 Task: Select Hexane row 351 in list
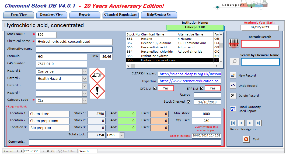click(172, 39)
